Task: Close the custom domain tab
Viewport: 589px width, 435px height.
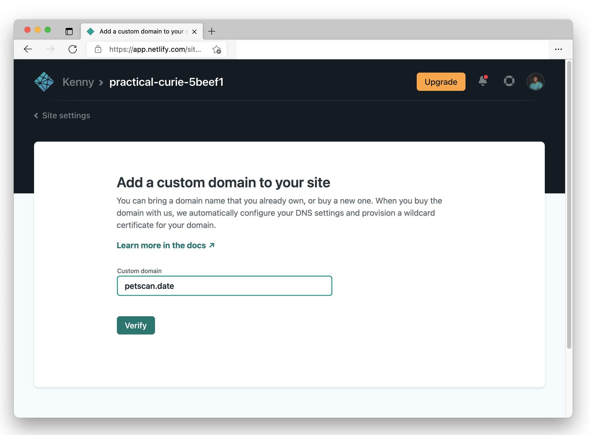Action: point(194,32)
